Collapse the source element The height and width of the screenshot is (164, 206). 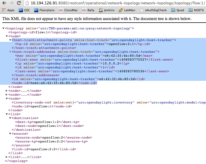(x=10, y=134)
